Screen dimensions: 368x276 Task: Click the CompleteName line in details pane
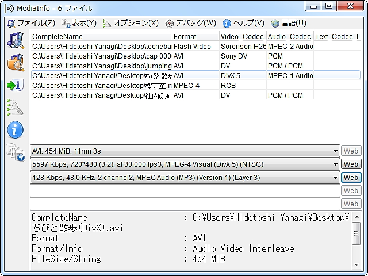190,217
